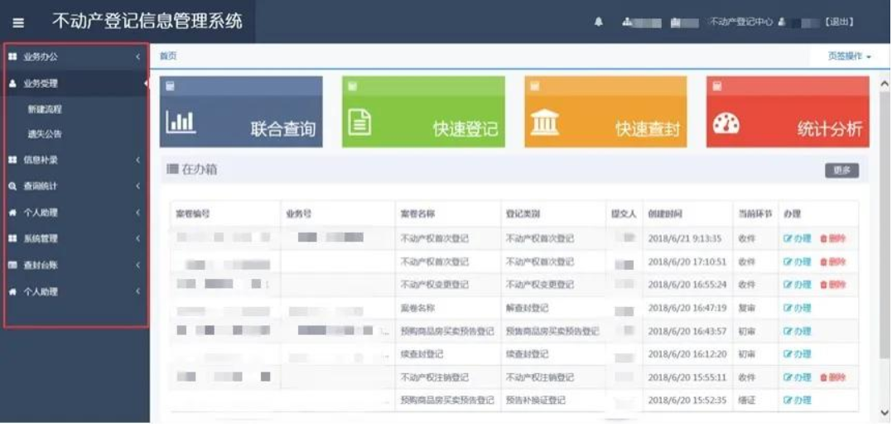This screenshot has height=427, width=892.
Task: Click the 不动产登记信息管理系统 title
Action: pyautogui.click(x=147, y=22)
